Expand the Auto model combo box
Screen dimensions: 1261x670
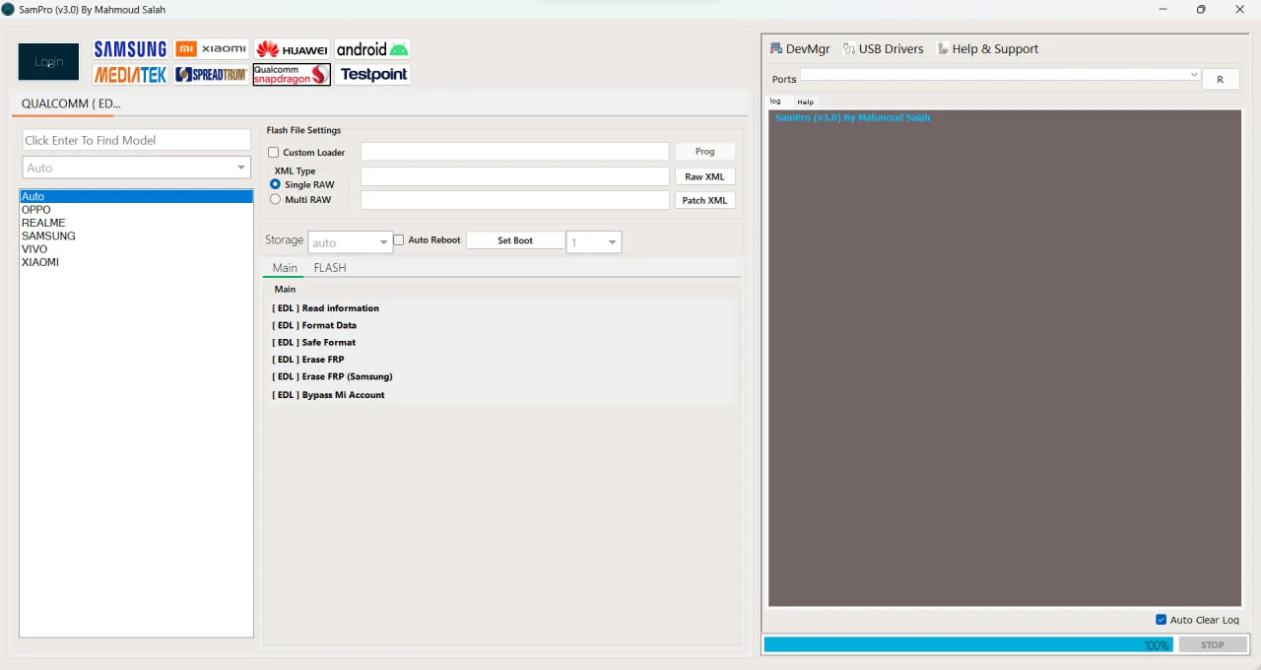tap(136, 167)
